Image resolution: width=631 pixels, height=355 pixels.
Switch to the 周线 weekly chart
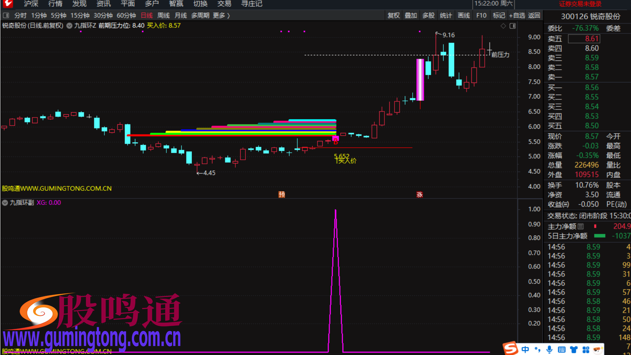[x=163, y=16]
